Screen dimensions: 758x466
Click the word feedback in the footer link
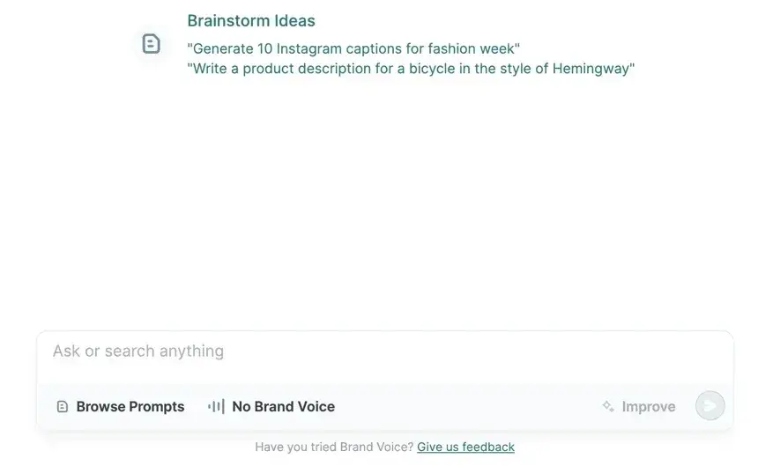[x=487, y=448]
